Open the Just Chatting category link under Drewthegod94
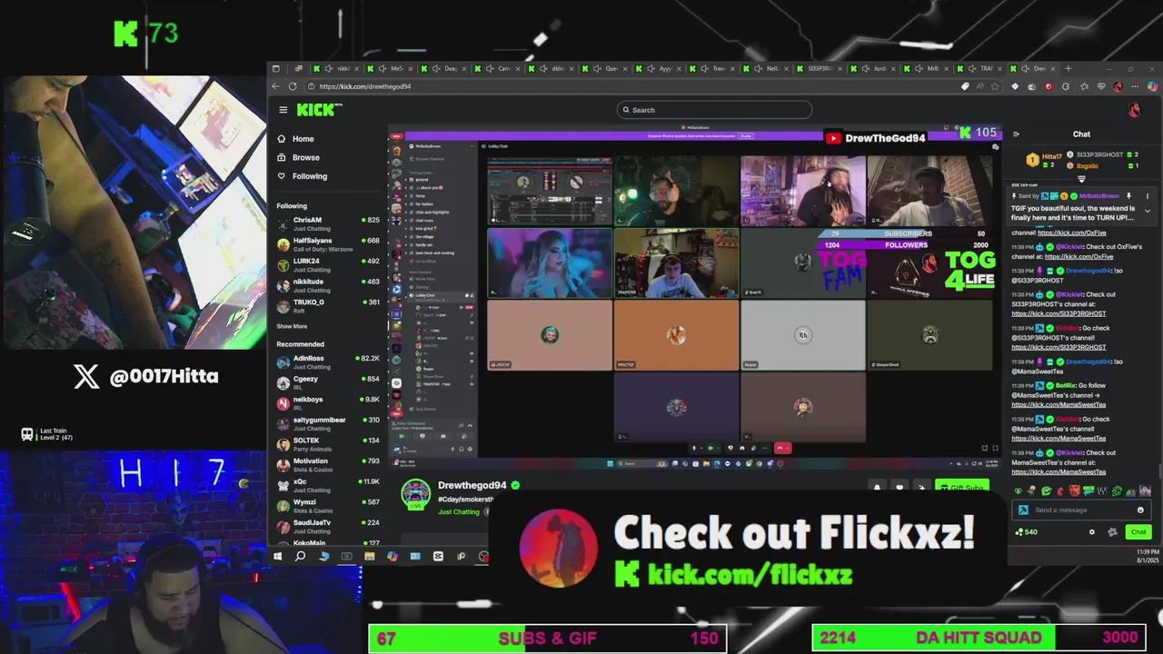The height and width of the screenshot is (654, 1163). tap(459, 512)
